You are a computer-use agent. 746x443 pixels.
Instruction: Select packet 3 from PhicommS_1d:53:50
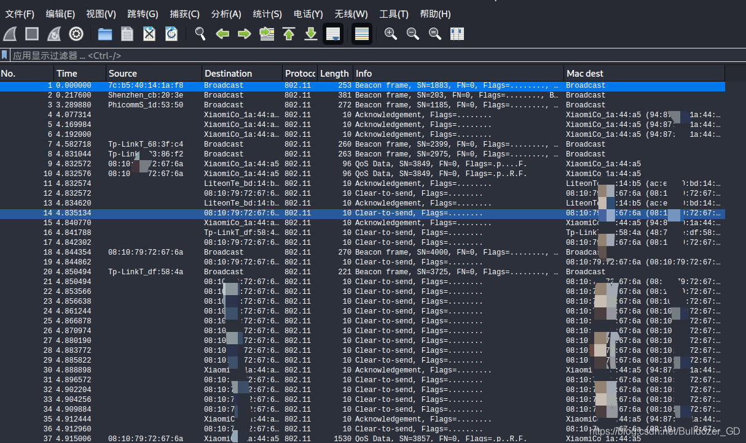coord(363,105)
